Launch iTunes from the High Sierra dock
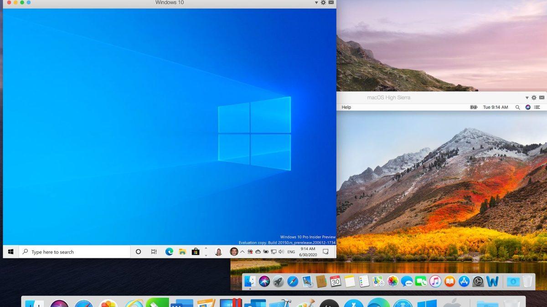This screenshot has height=307, width=547. (435, 282)
